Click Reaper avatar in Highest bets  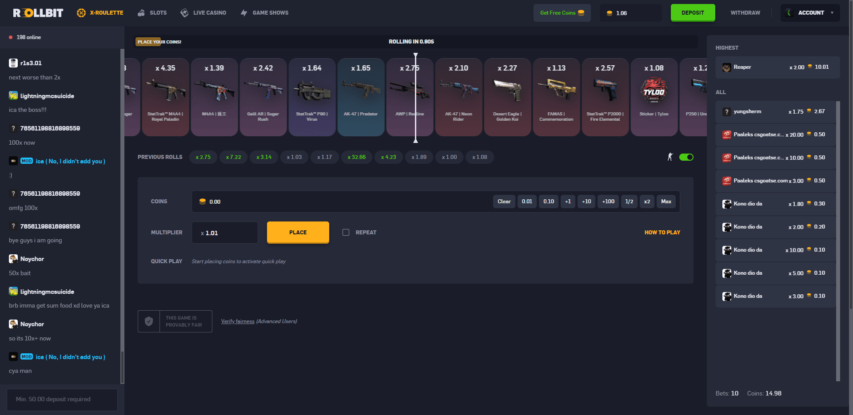coord(727,67)
